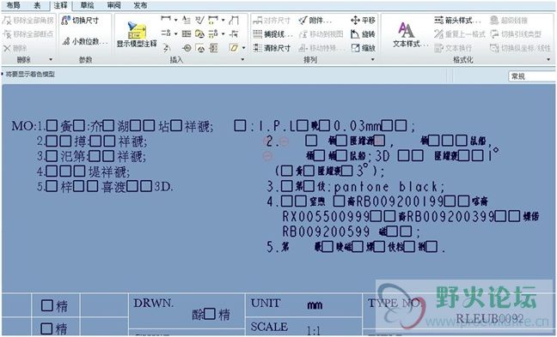Open the 箭头样式 arrow style option
Viewport: 557px width, 337px height.
point(457,21)
